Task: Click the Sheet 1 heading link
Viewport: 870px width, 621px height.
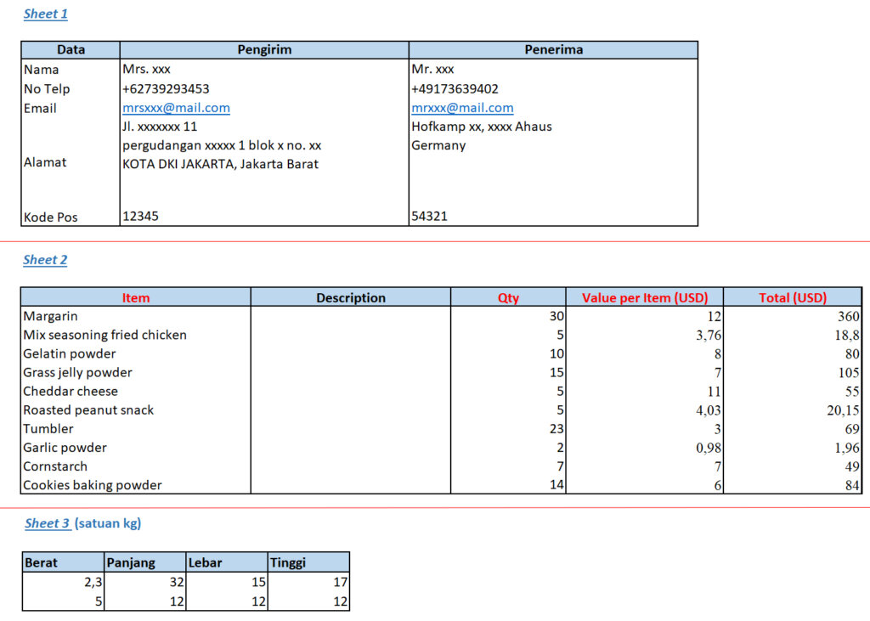Action: tap(45, 14)
